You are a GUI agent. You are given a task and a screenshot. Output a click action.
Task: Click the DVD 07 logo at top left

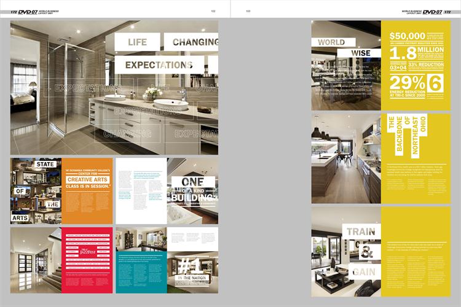28,12
